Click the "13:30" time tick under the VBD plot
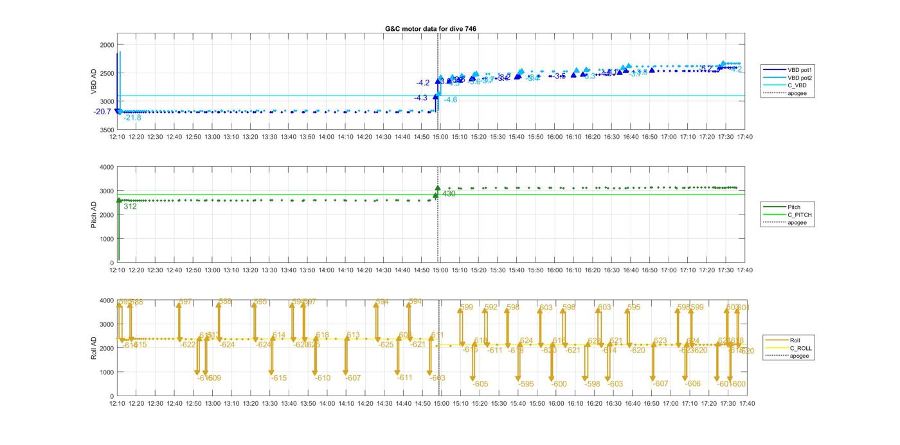The height and width of the screenshot is (445, 900). coord(269,137)
